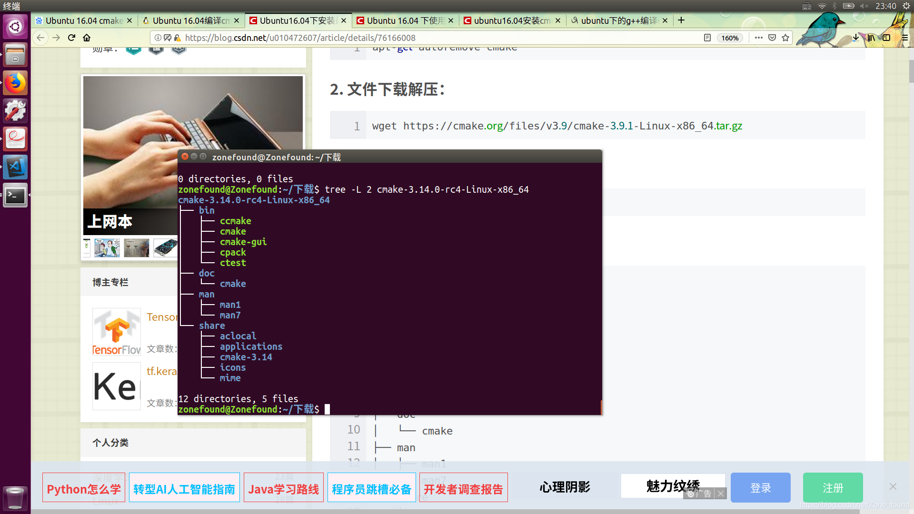Image resolution: width=914 pixels, height=514 pixels.
Task: Open the page actions three-dot menu
Action: (759, 38)
